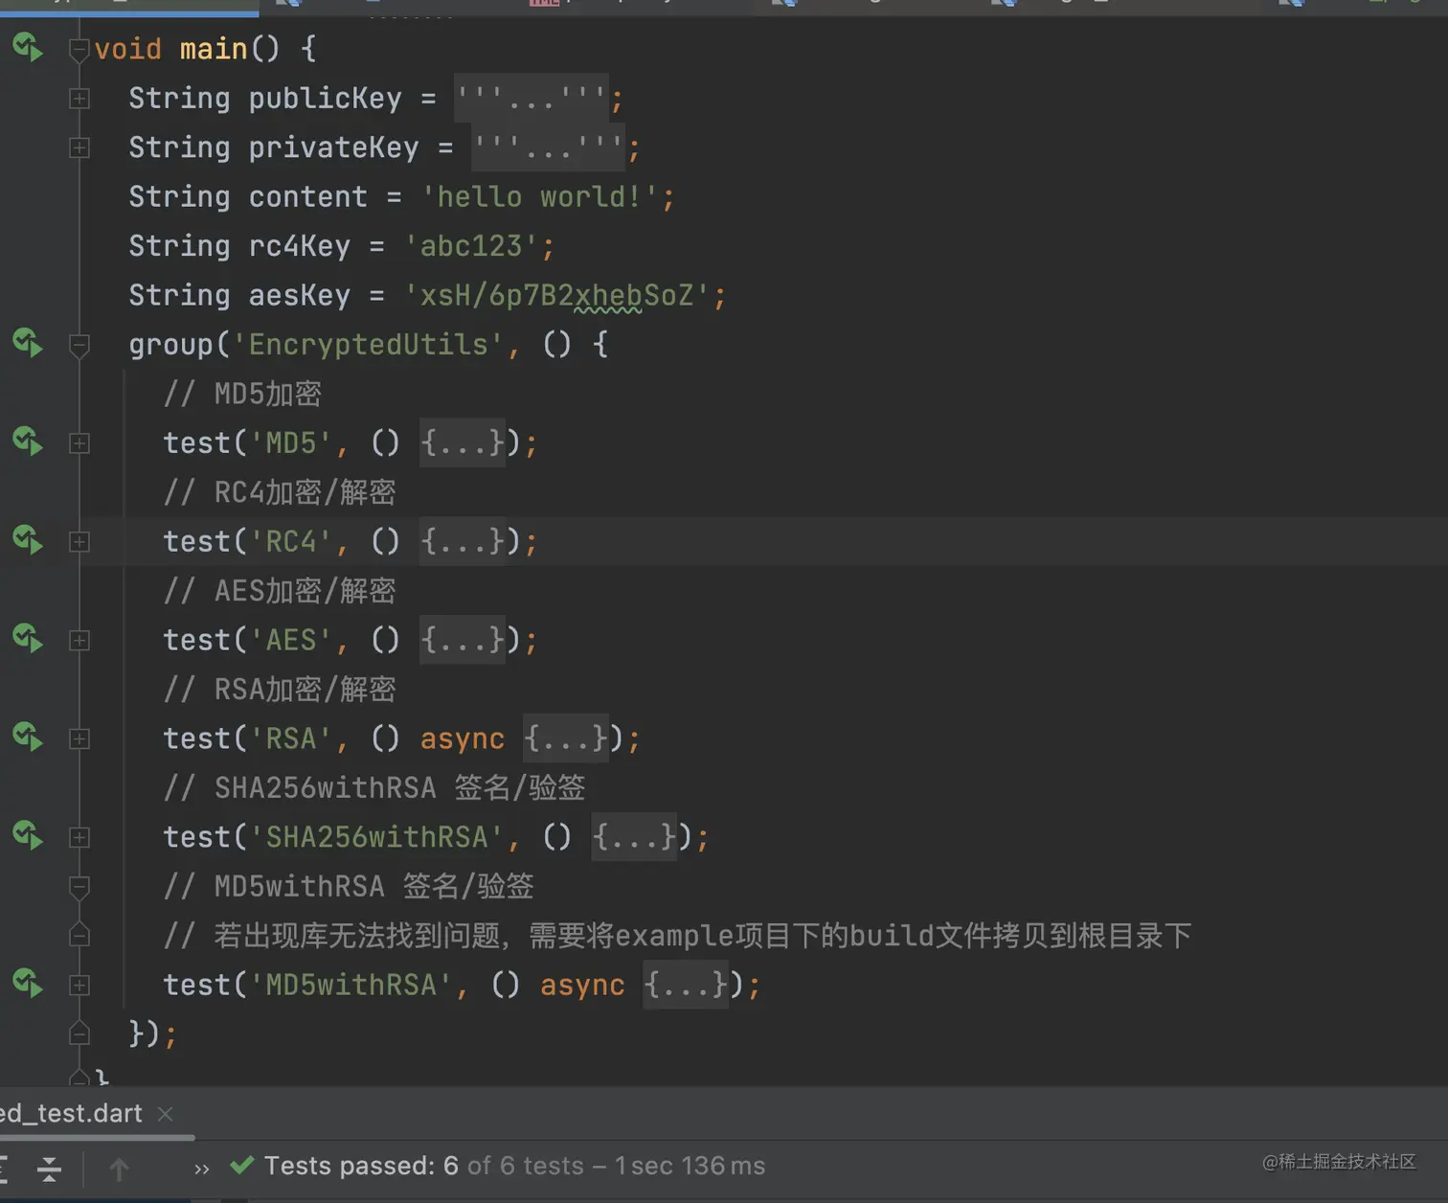Expand the SHA256withRSA test fold marker
1448x1203 pixels.
click(79, 838)
